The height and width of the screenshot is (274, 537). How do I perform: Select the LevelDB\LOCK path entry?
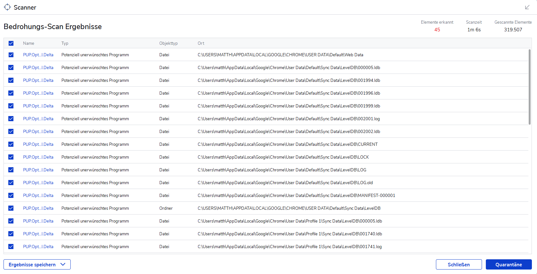pyautogui.click(x=283, y=157)
